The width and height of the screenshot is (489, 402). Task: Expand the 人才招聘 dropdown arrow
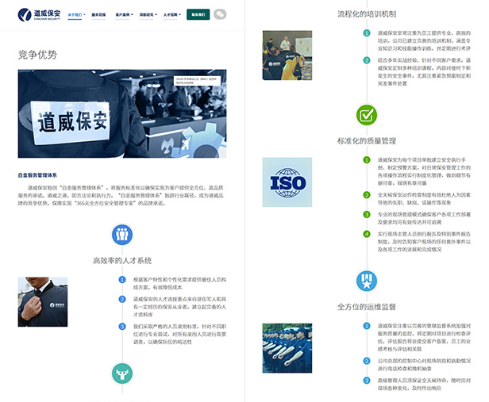tap(180, 14)
